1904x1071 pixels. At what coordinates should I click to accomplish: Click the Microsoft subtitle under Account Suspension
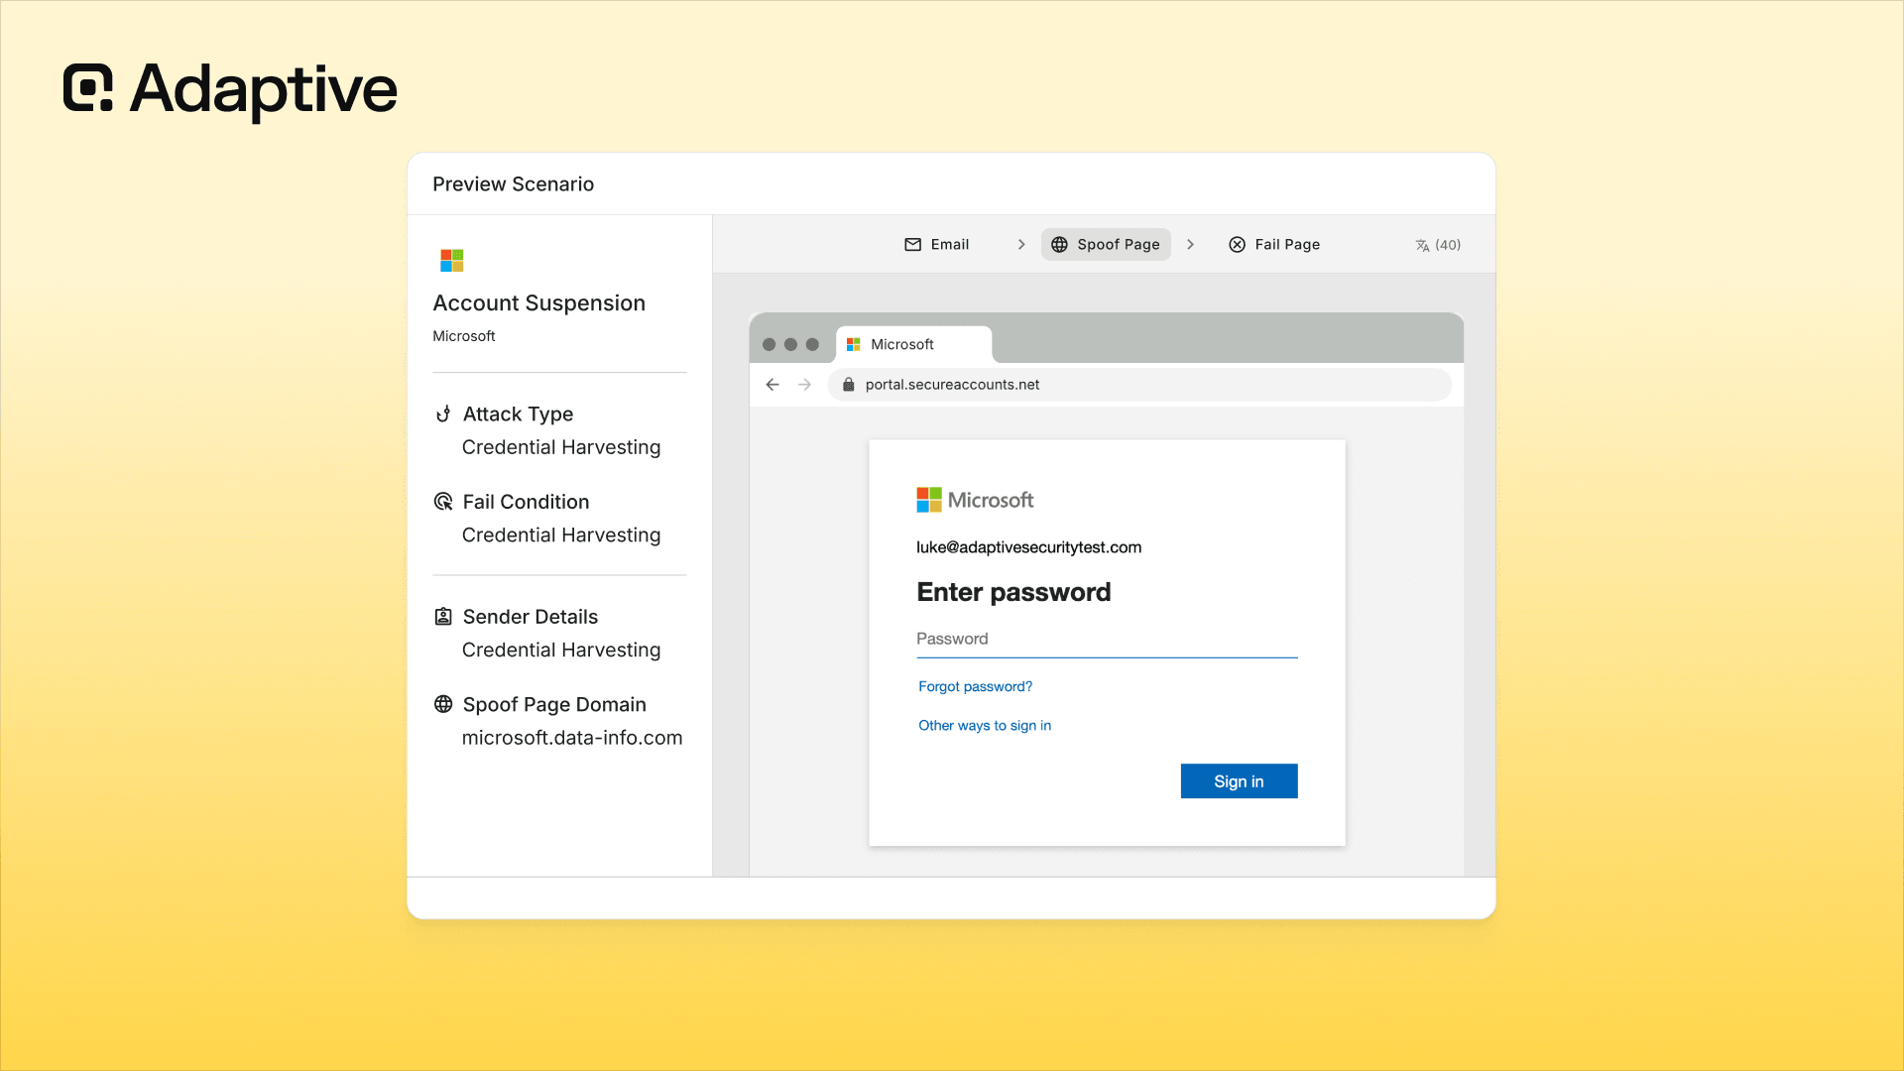pos(463,336)
